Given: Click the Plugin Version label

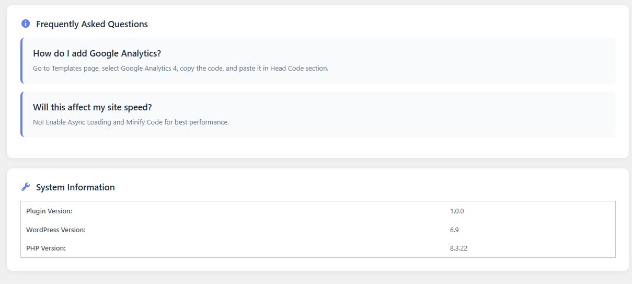Looking at the screenshot, I should pos(49,211).
